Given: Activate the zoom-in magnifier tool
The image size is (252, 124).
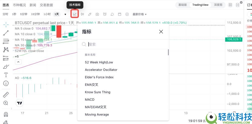Looking at the screenshot, I should pos(6,103).
